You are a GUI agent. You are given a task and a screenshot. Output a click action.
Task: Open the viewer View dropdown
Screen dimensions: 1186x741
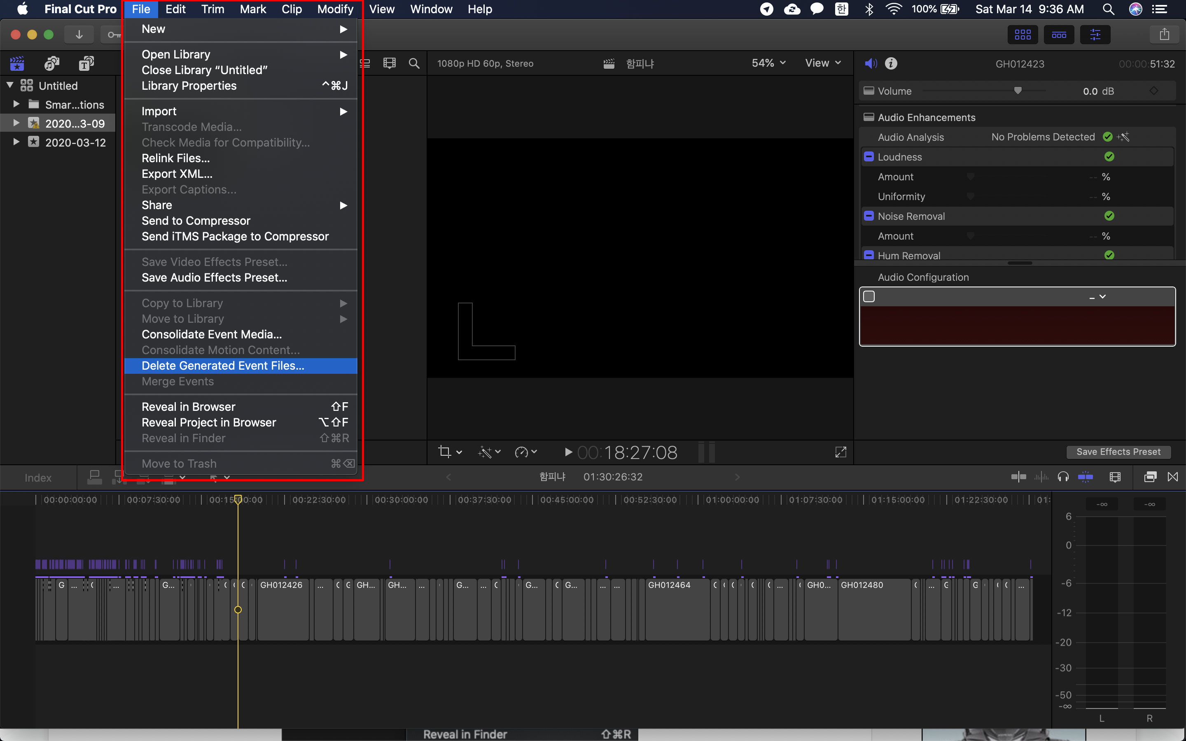(x=822, y=63)
